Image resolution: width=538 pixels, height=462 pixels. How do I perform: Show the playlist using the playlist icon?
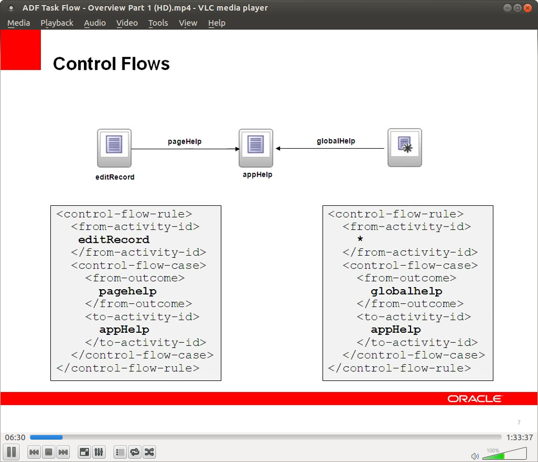click(x=120, y=452)
